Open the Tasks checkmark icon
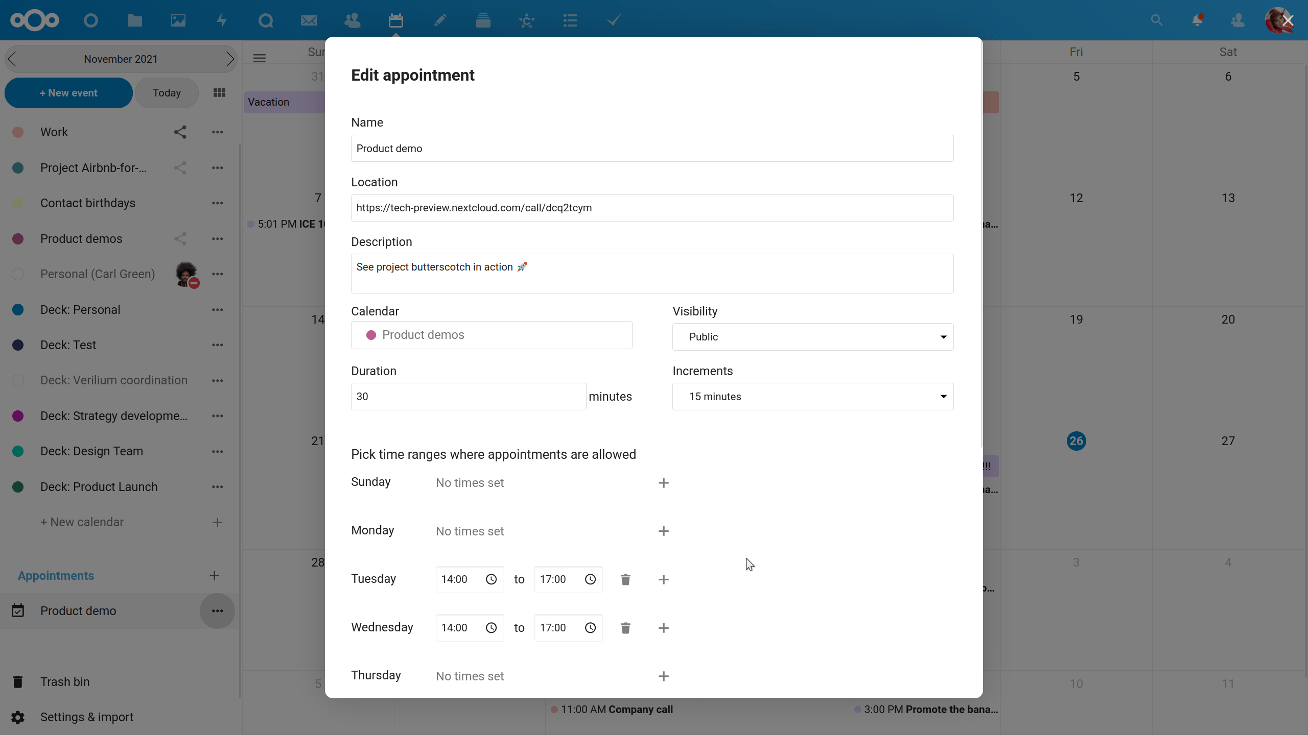 (614, 20)
